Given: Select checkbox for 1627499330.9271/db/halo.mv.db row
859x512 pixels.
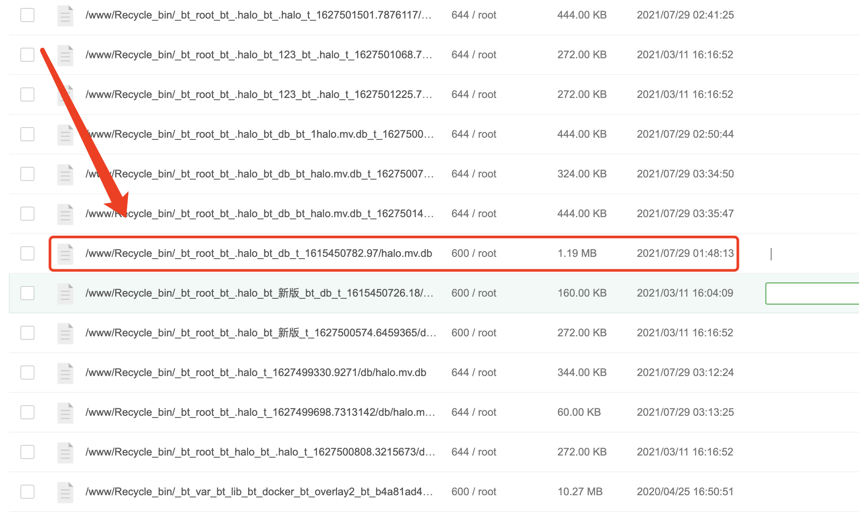Looking at the screenshot, I should click(27, 373).
